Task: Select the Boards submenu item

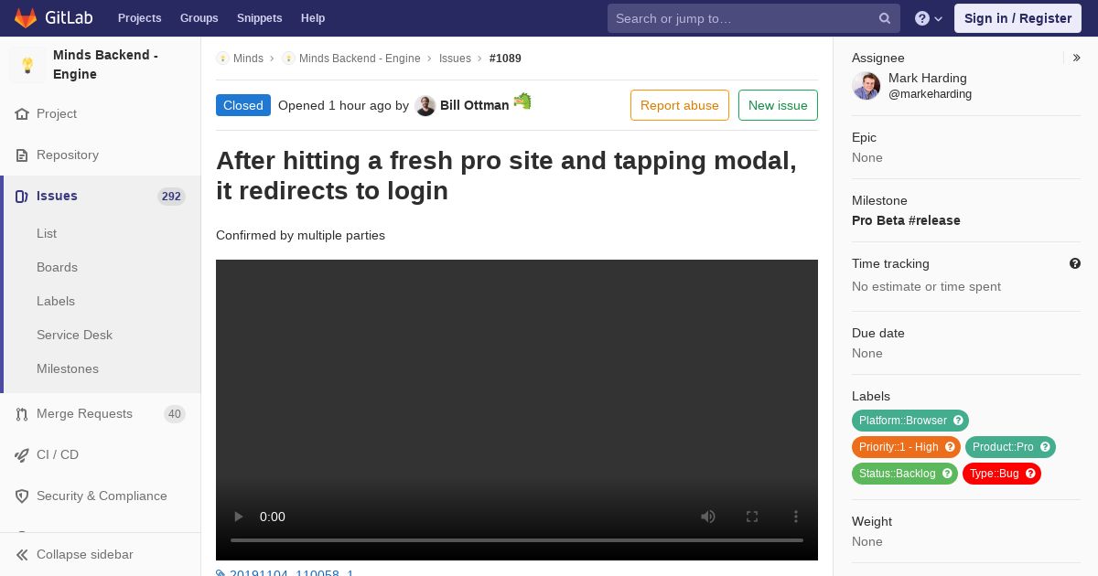Action: tap(57, 267)
